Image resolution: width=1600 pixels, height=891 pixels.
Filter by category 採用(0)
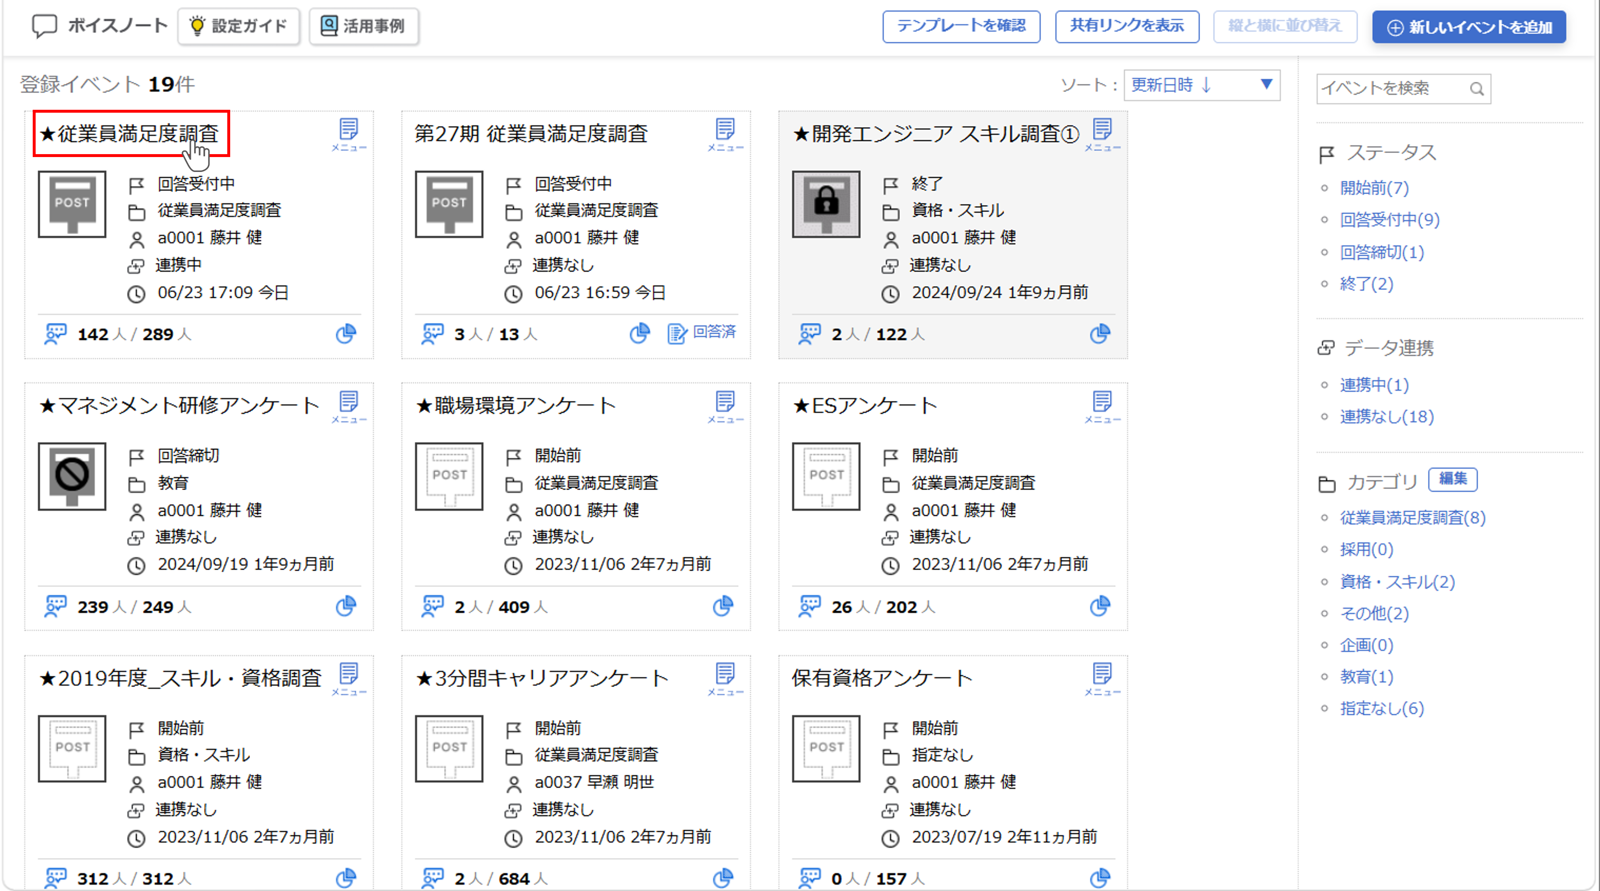tap(1367, 549)
